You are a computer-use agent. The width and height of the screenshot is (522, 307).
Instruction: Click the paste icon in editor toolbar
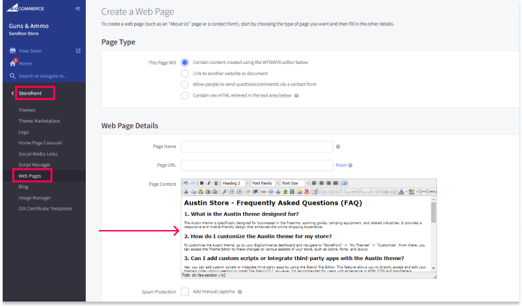click(200, 191)
